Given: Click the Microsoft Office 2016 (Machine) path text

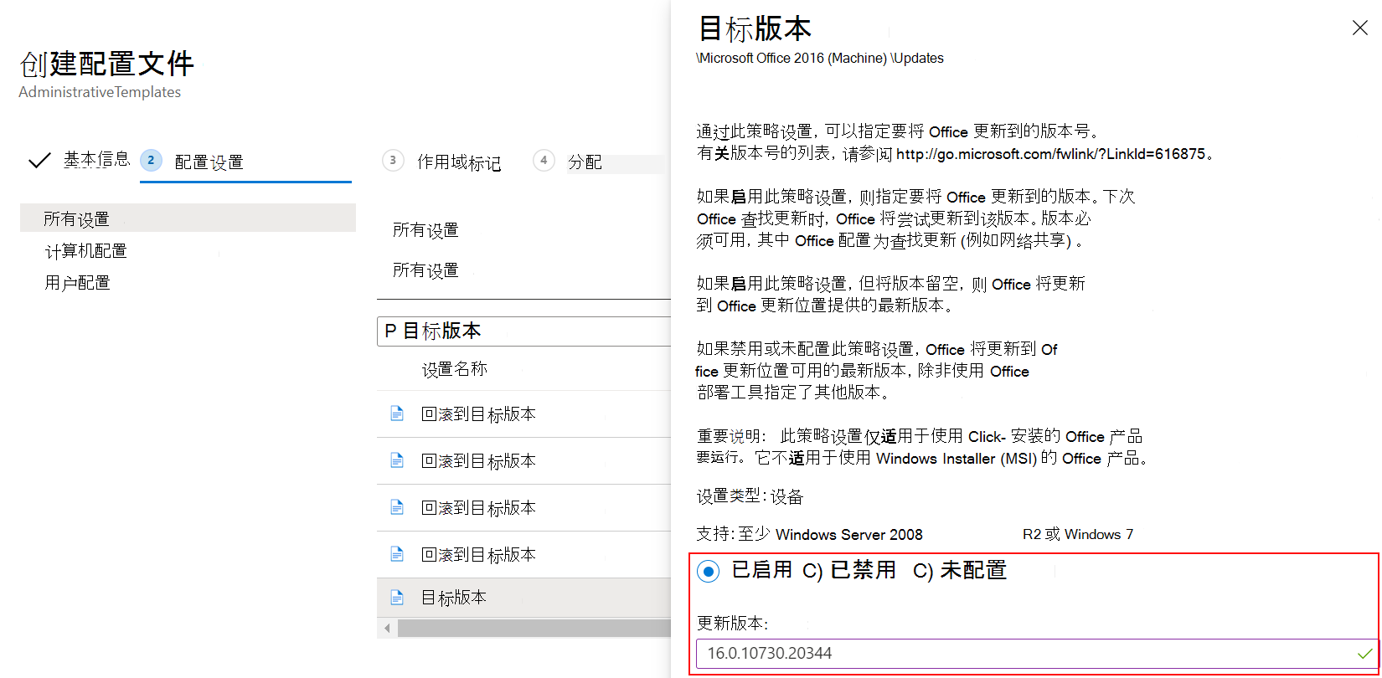Looking at the screenshot, I should coord(820,58).
